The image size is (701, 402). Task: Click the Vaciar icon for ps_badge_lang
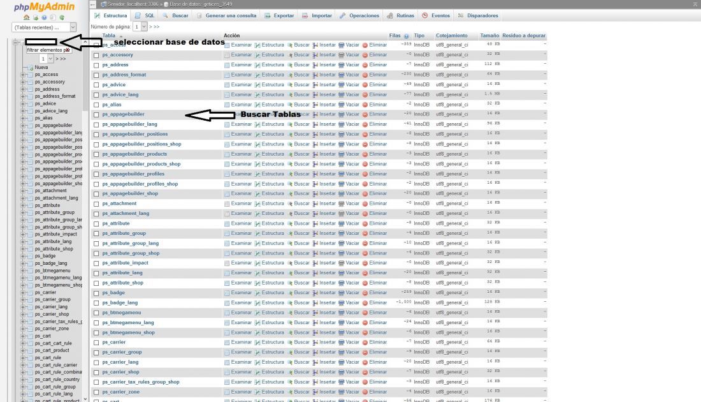[341, 302]
